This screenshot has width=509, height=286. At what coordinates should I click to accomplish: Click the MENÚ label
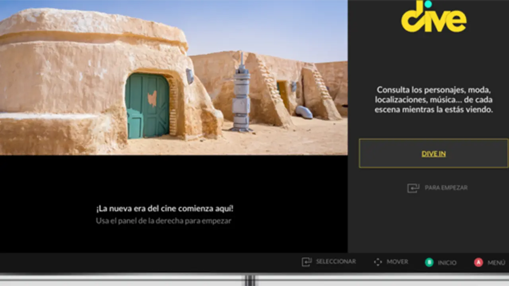point(496,263)
